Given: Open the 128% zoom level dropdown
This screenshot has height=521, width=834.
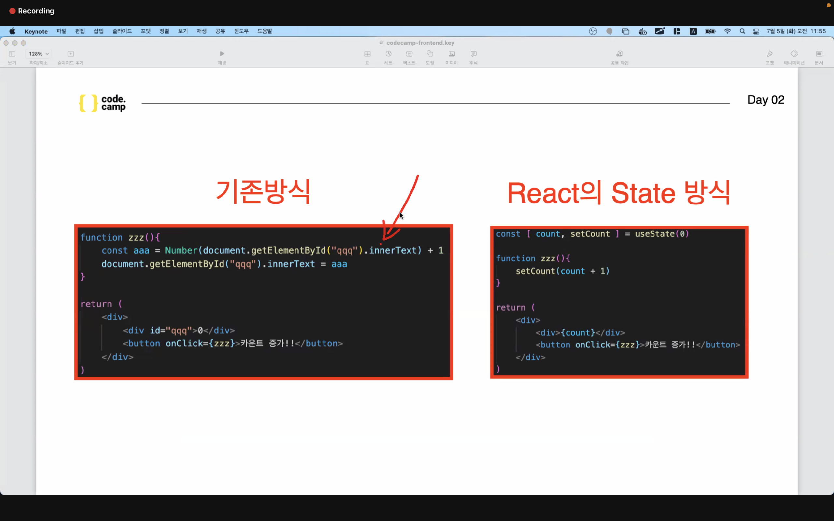Looking at the screenshot, I should [x=38, y=54].
